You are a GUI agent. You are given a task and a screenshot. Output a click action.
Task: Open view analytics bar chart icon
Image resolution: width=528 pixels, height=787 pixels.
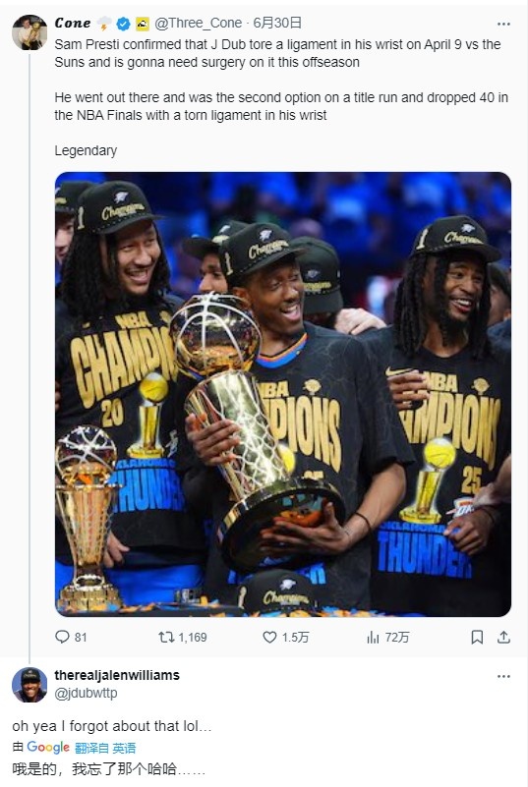[x=373, y=637]
